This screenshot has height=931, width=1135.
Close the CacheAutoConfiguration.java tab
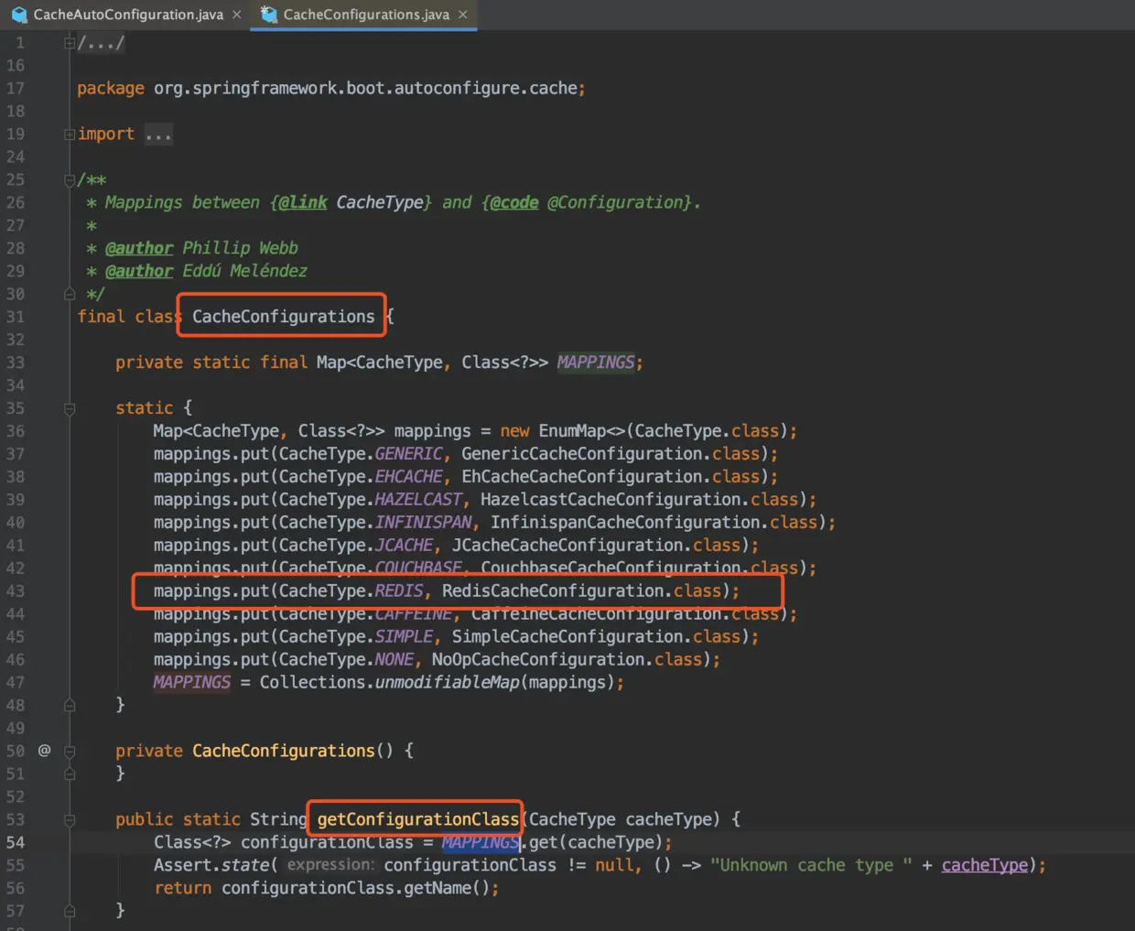click(237, 15)
